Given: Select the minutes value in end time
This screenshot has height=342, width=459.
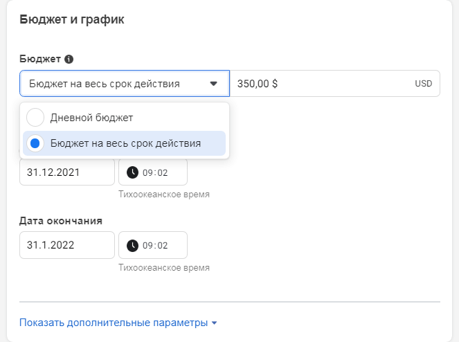Looking at the screenshot, I should [x=163, y=245].
